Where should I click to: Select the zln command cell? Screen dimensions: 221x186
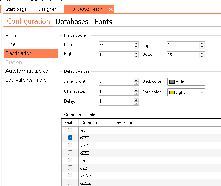[x=96, y=160]
